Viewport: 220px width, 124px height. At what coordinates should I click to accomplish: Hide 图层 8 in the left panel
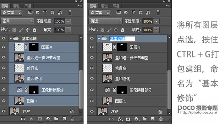(4, 47)
